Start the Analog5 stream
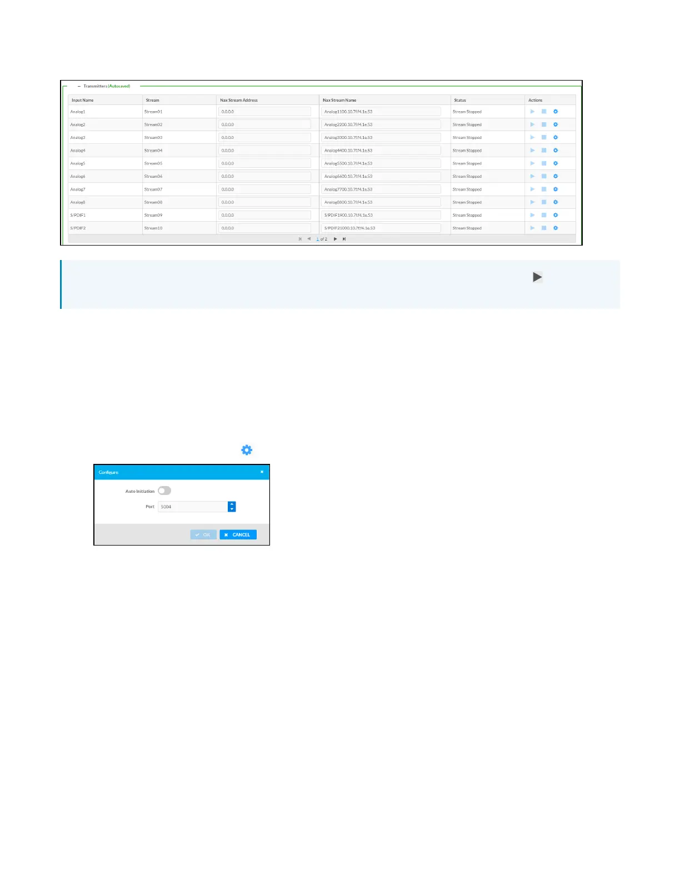 point(532,163)
